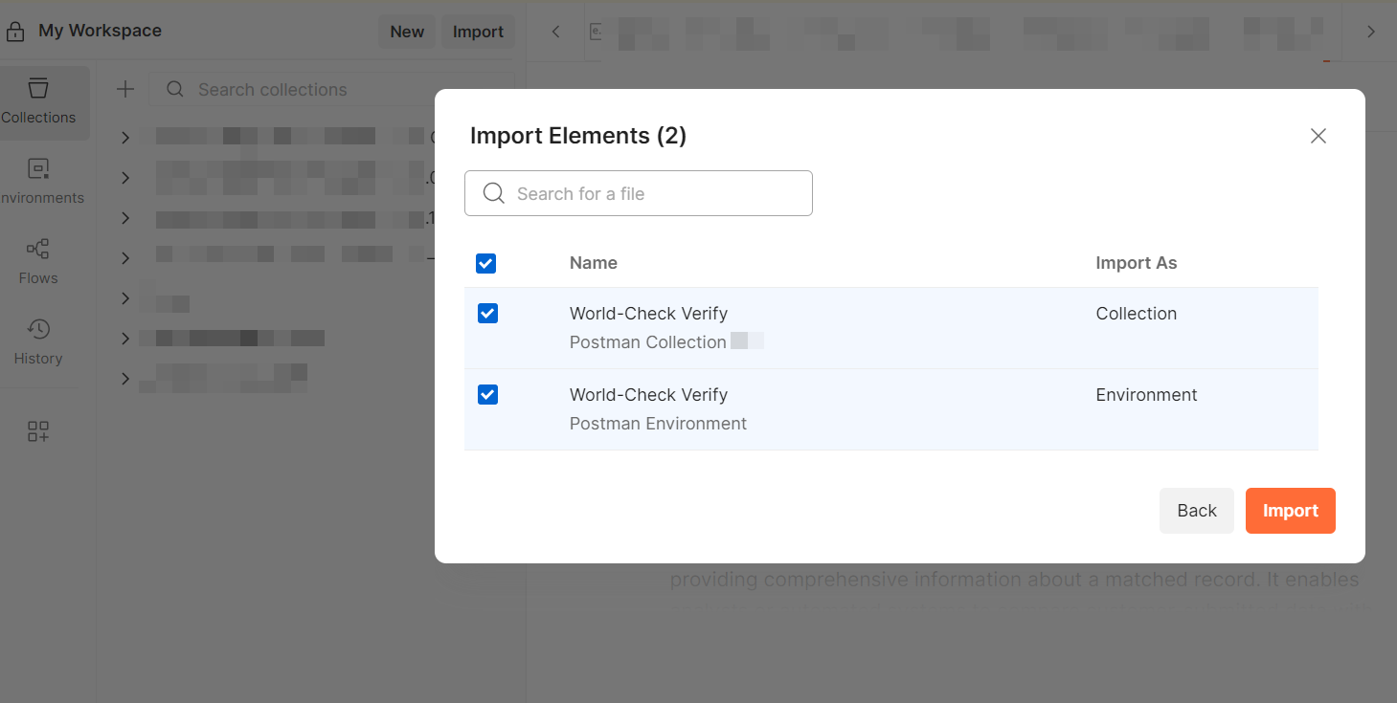The width and height of the screenshot is (1397, 703).
Task: Click the Postman Collection subtitle text
Action: point(648,342)
